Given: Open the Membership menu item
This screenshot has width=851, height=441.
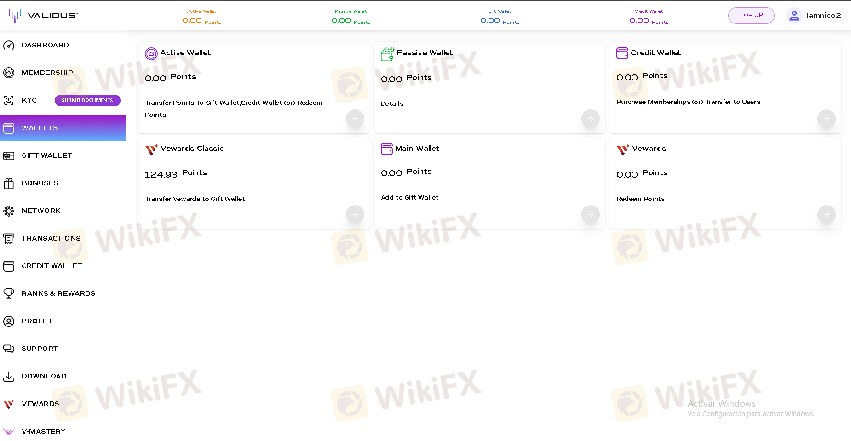Looking at the screenshot, I should 63,73.
